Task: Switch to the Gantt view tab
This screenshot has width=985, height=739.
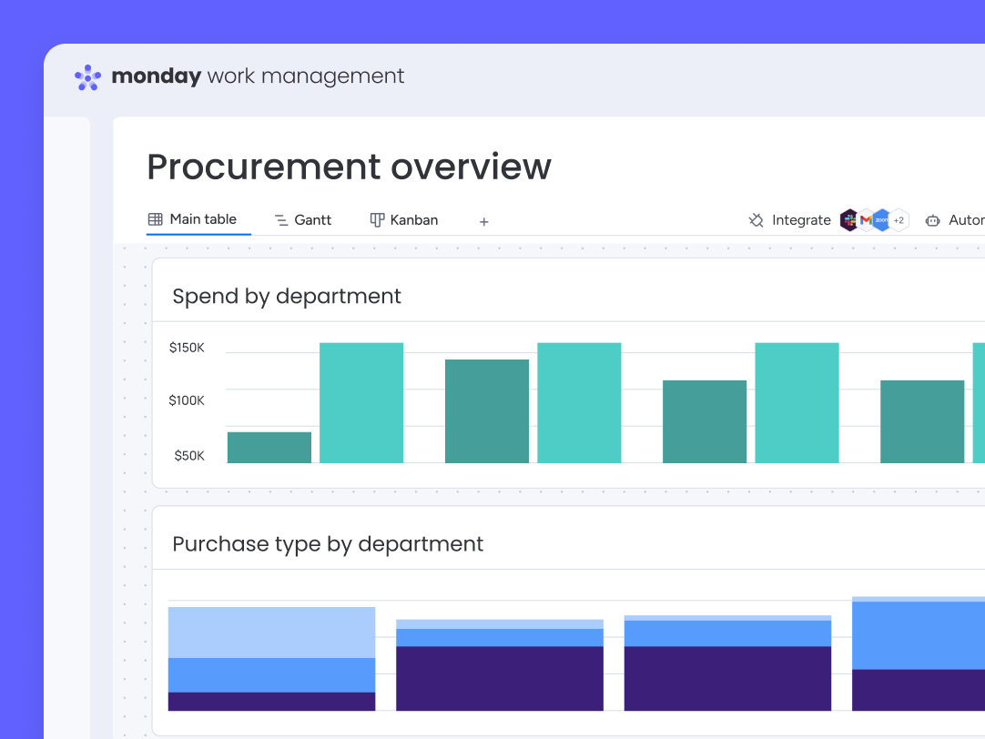Action: point(303,219)
